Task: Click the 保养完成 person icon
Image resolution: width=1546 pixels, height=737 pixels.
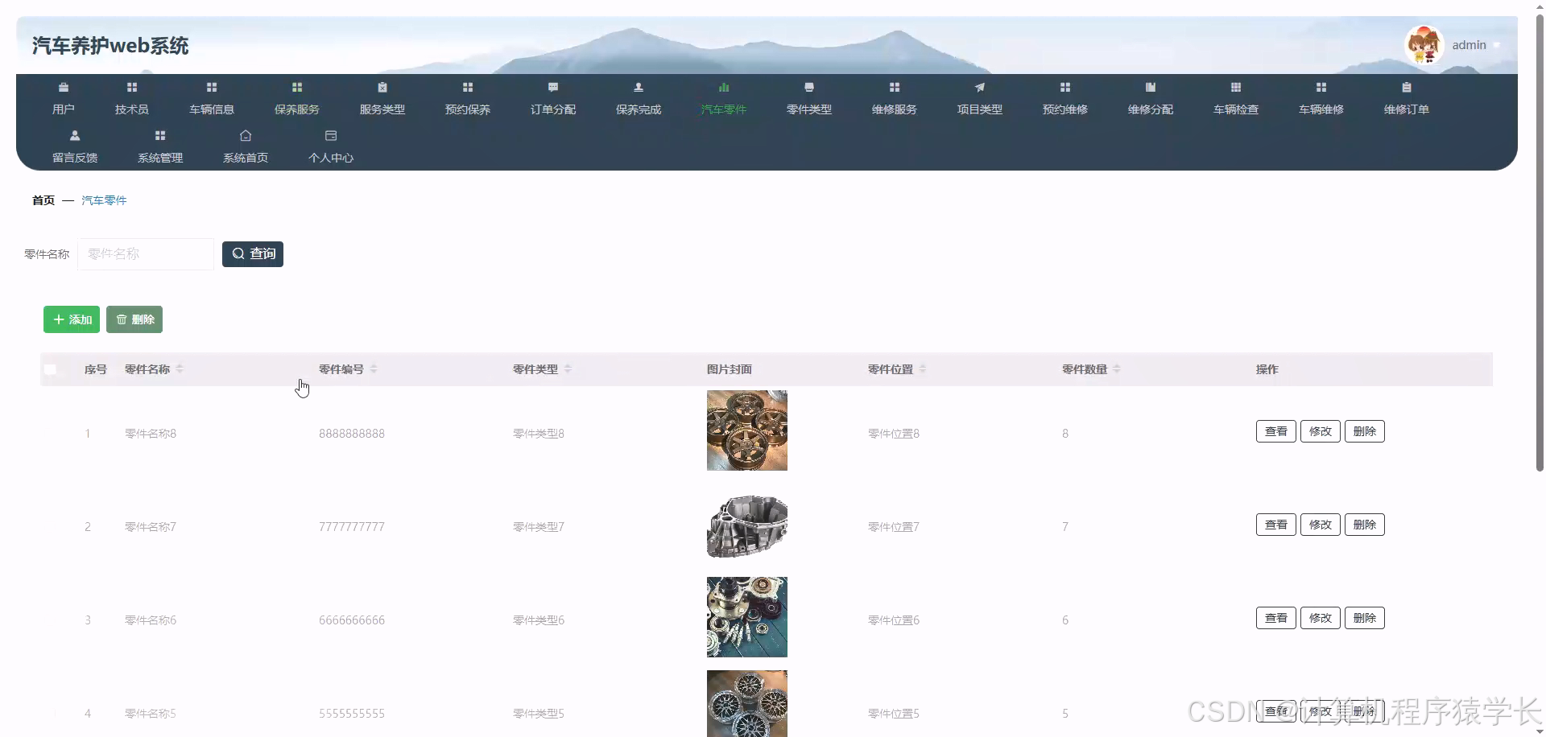Action: coord(639,87)
